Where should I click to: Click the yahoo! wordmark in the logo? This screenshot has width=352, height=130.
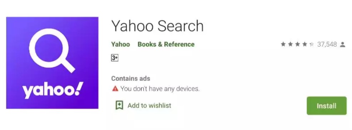pos(53,90)
